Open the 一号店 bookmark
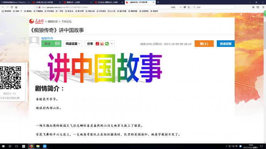The height and width of the screenshot is (149, 266). click(x=59, y=11)
